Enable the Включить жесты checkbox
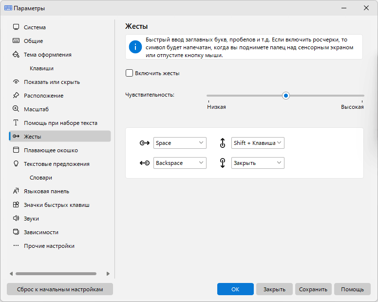 (x=129, y=73)
